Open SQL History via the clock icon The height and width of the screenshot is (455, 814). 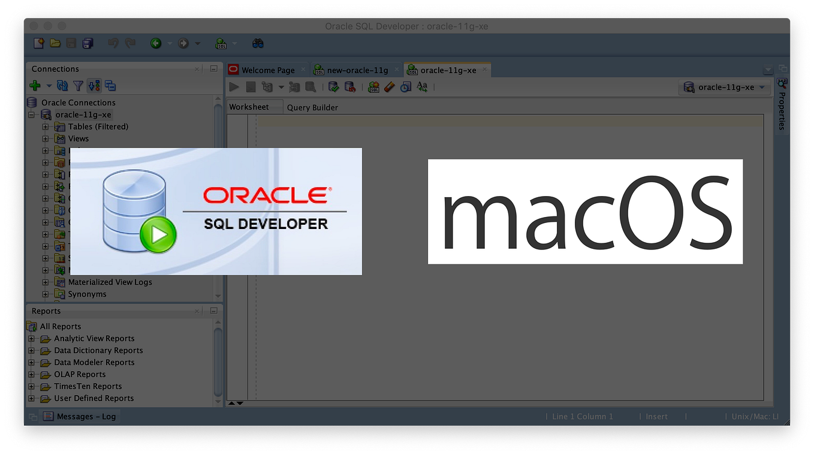[406, 87]
